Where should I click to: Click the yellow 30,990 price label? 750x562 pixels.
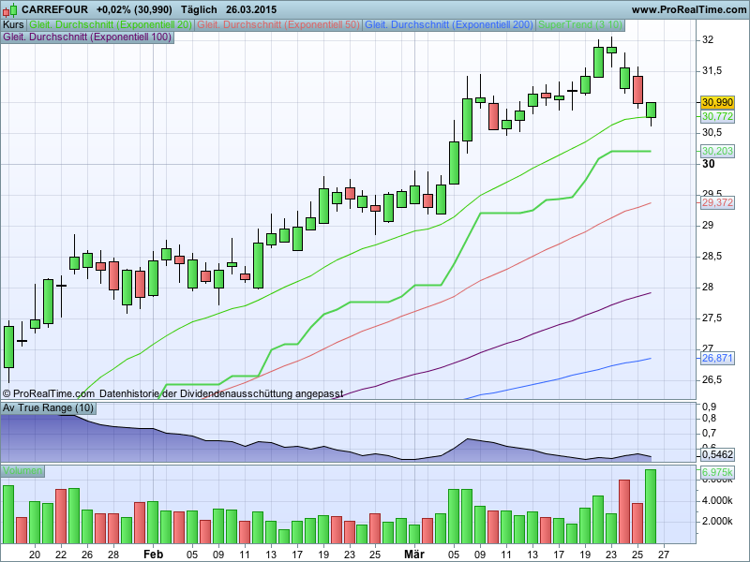point(717,102)
